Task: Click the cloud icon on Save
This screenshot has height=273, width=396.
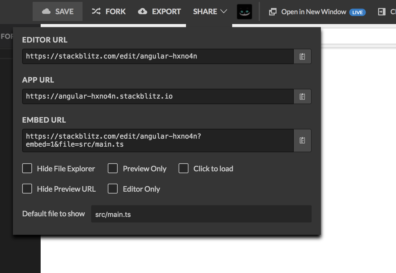Action: (x=46, y=12)
